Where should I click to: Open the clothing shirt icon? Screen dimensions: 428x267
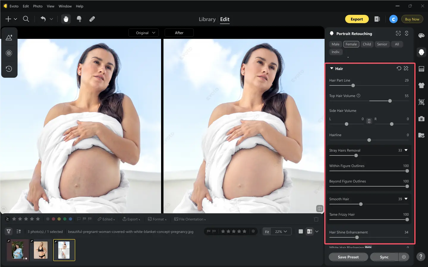click(x=421, y=85)
